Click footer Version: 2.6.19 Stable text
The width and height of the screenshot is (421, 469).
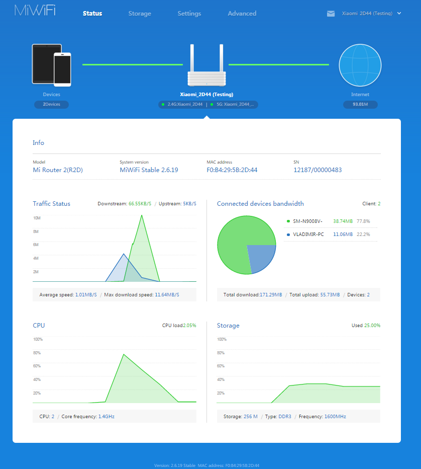point(175,465)
